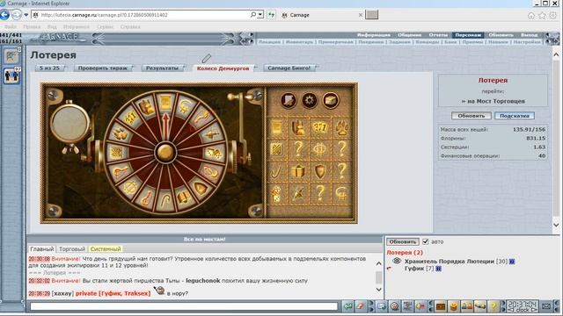Click the browser refresh icon

[271, 15]
